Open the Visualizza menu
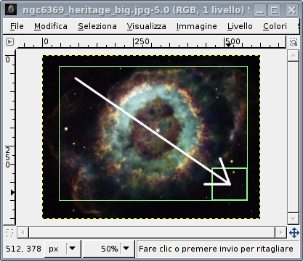Viewport: 303px width, 261px height. tap(147, 26)
